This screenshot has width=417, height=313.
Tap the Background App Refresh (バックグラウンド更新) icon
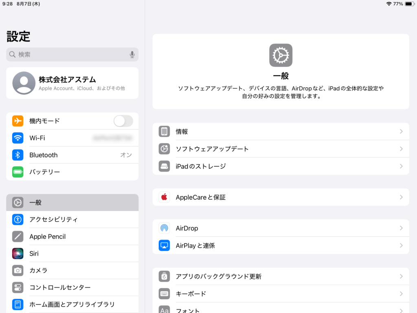coord(165,277)
